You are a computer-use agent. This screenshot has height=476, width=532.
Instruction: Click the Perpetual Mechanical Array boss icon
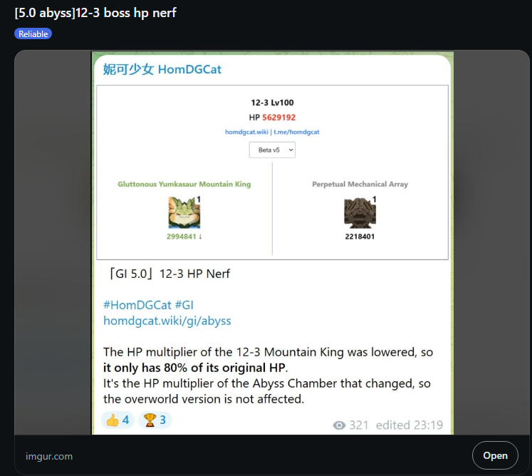(x=360, y=213)
